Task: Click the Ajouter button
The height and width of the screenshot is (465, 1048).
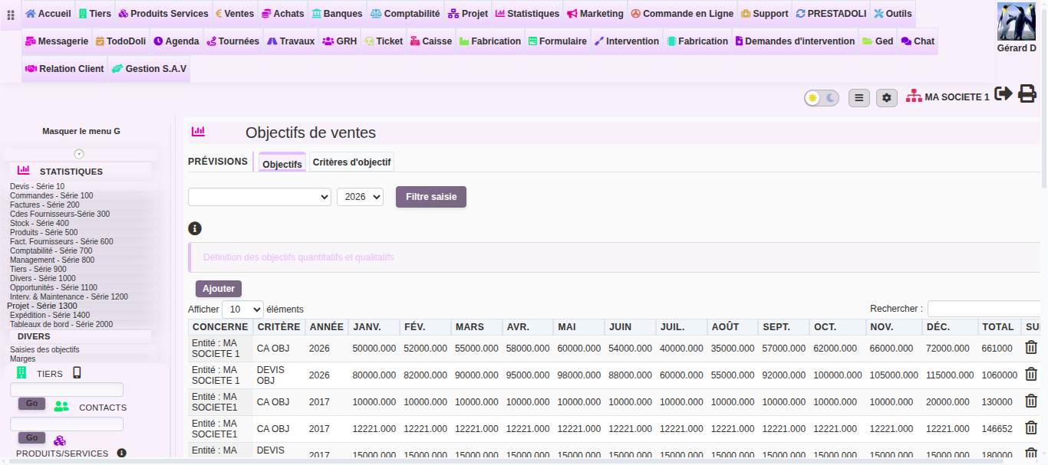Action: pos(219,289)
